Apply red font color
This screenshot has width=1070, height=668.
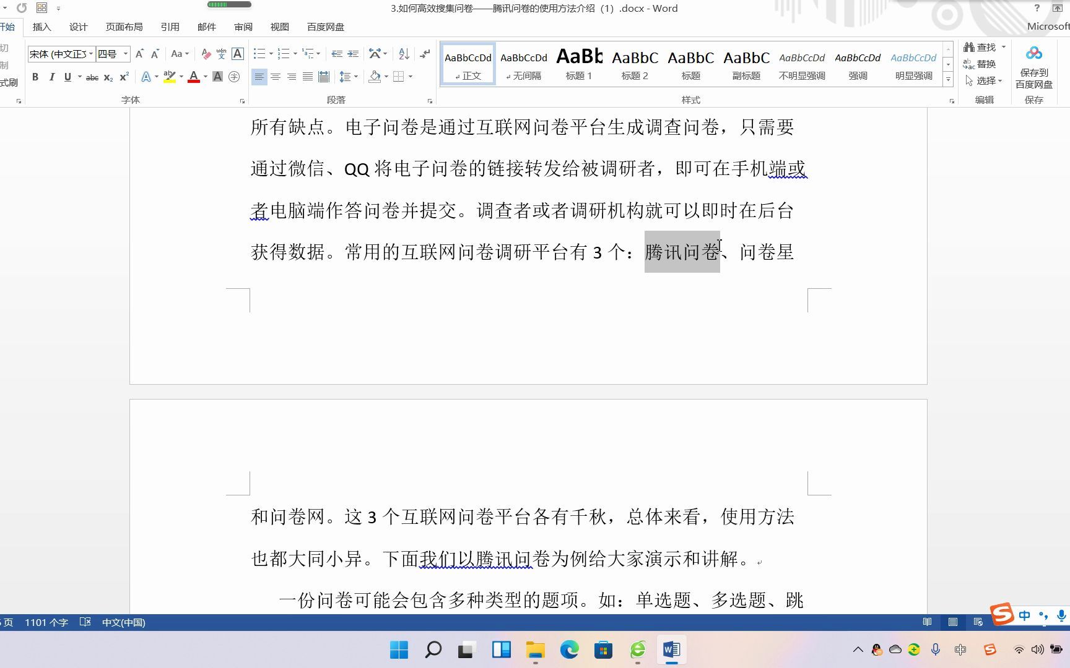pos(194,77)
